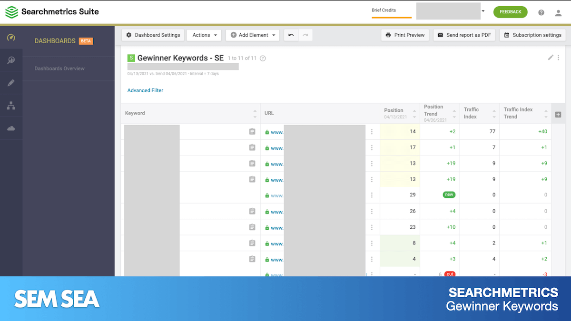Click the add column plus icon

[x=558, y=115]
